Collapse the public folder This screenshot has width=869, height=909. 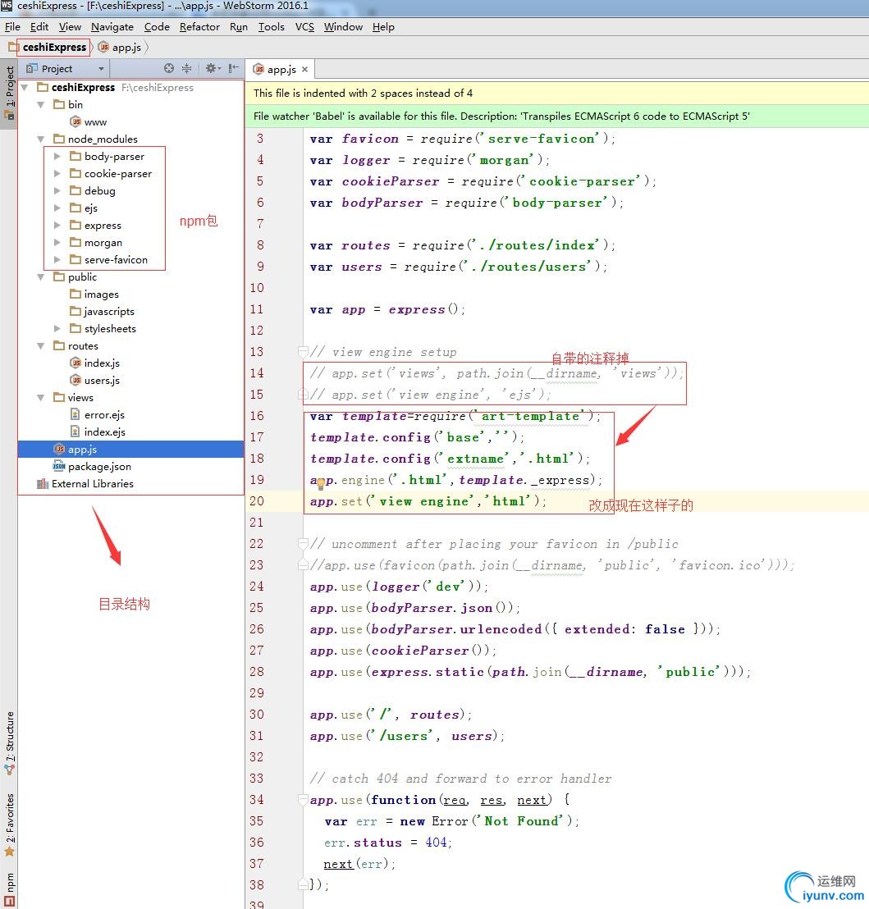(x=40, y=277)
